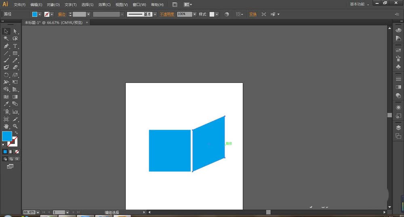Select the Eyedropper tool
404x217 pixels.
coord(6,104)
